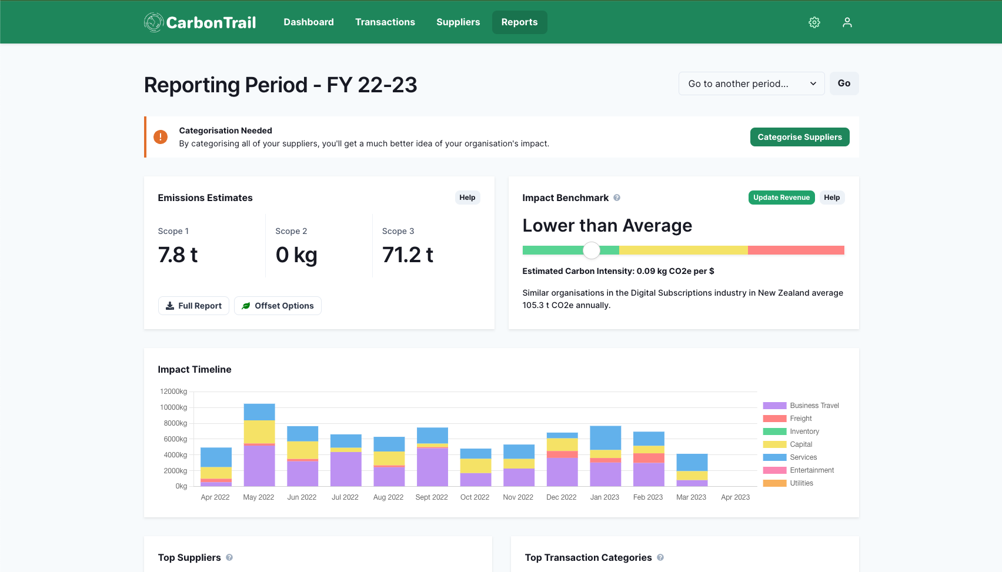This screenshot has width=1002, height=572.
Task: Click the 'Lower than Average' heading
Action: (607, 226)
